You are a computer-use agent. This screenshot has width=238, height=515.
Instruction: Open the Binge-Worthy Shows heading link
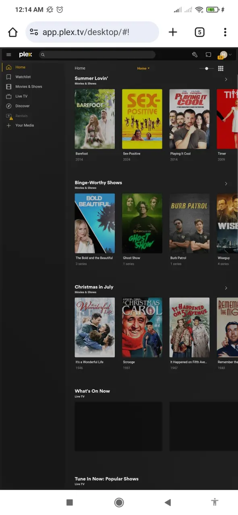point(98,183)
